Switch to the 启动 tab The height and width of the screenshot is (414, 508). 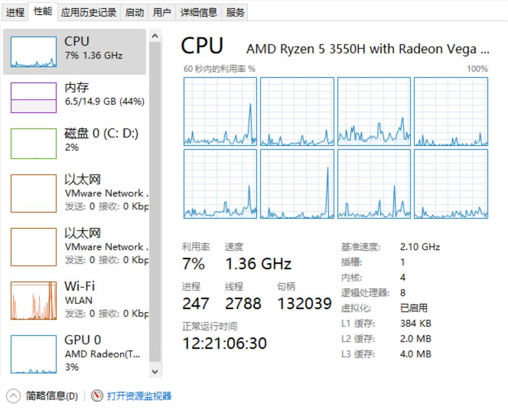(135, 13)
